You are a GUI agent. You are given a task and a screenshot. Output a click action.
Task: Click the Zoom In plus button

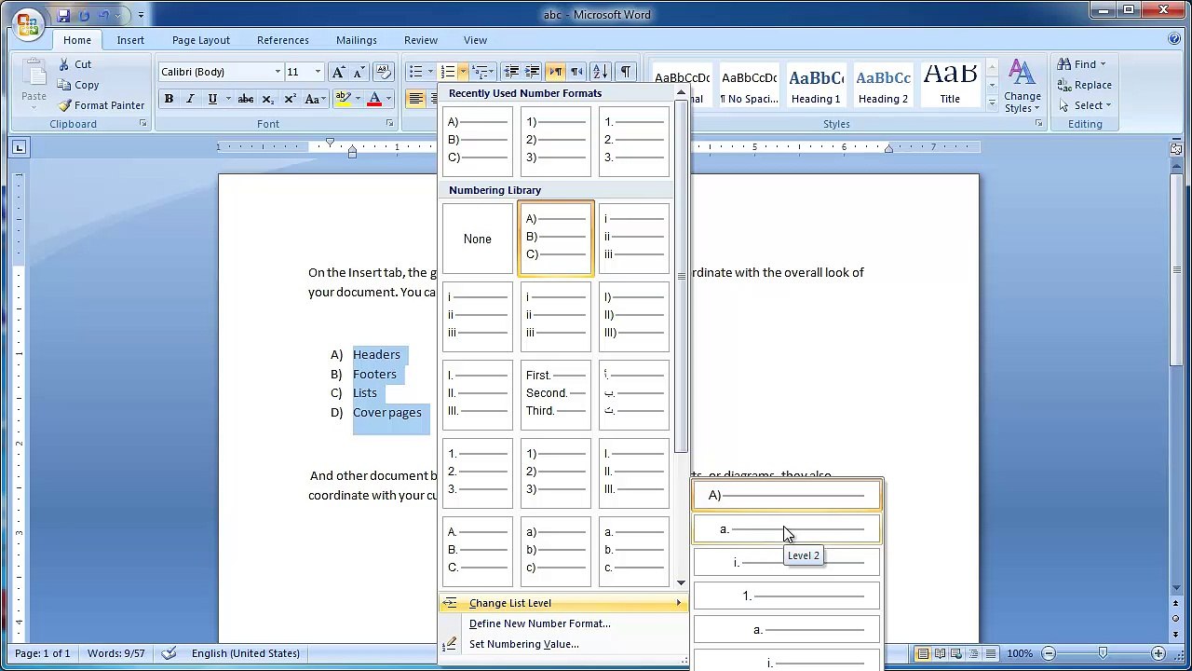1158,653
